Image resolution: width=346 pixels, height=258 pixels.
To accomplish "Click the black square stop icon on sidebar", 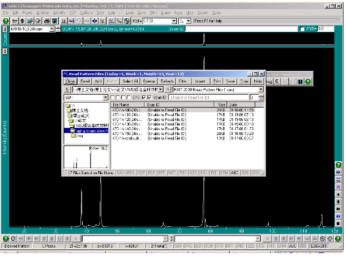I will point(338,223).
